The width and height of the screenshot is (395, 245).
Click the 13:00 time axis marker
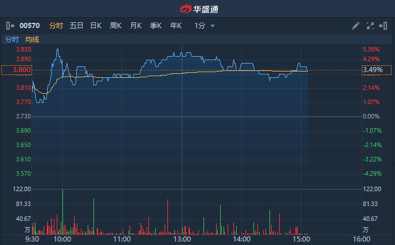coord(182,239)
